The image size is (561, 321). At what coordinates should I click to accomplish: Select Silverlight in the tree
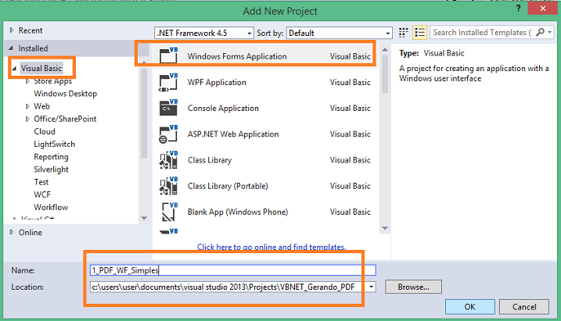(51, 169)
